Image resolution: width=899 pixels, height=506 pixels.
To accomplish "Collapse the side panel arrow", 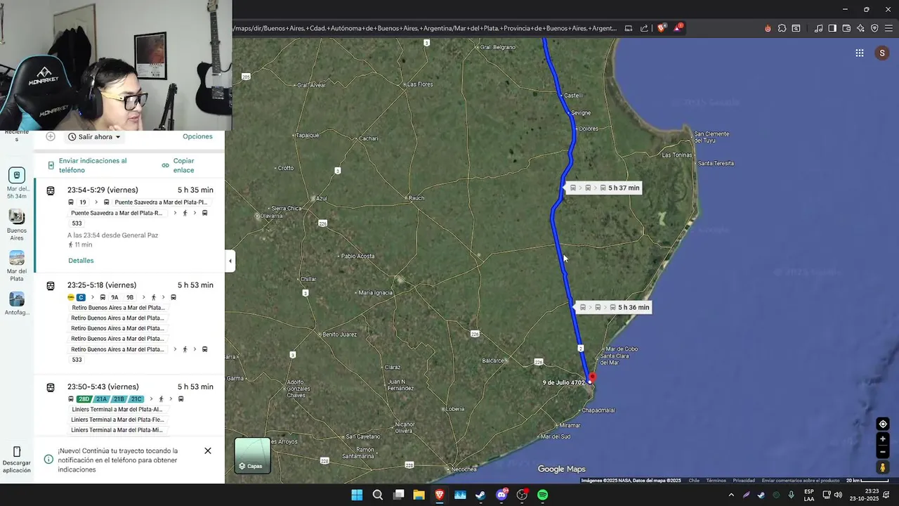I will click(230, 261).
